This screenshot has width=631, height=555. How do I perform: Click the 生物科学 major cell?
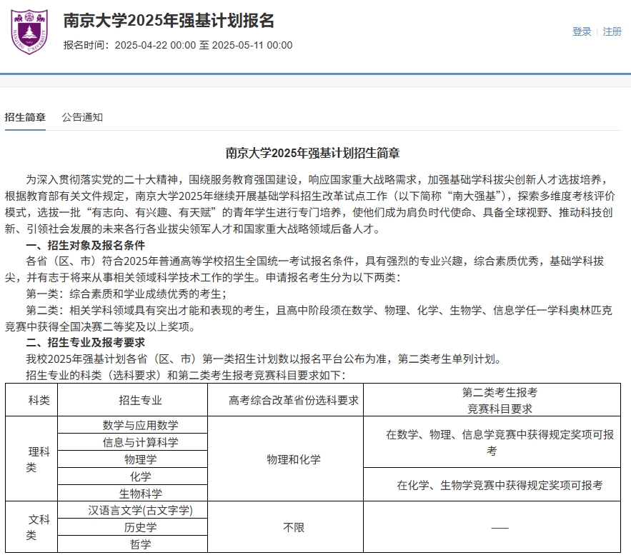coord(141,494)
